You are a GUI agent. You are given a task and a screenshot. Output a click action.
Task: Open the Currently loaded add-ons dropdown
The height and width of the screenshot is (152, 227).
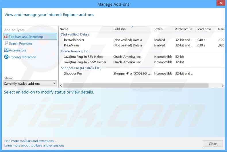(x=30, y=84)
